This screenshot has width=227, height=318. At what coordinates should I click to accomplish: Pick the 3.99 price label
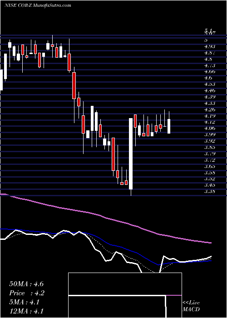(x=210, y=134)
